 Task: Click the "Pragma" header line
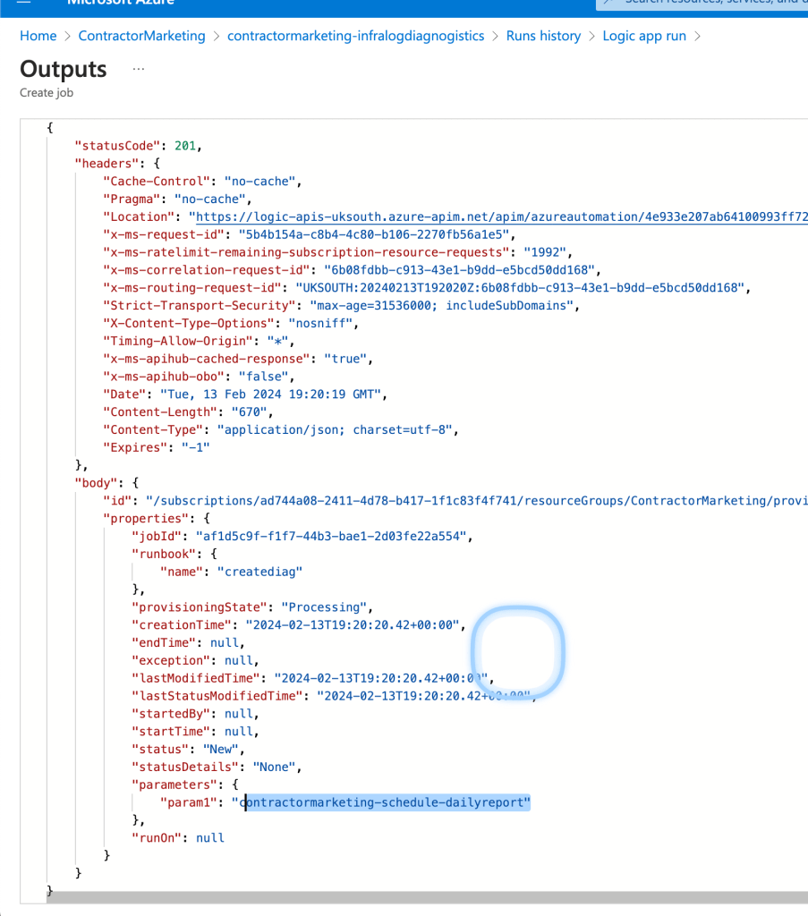pos(177,199)
